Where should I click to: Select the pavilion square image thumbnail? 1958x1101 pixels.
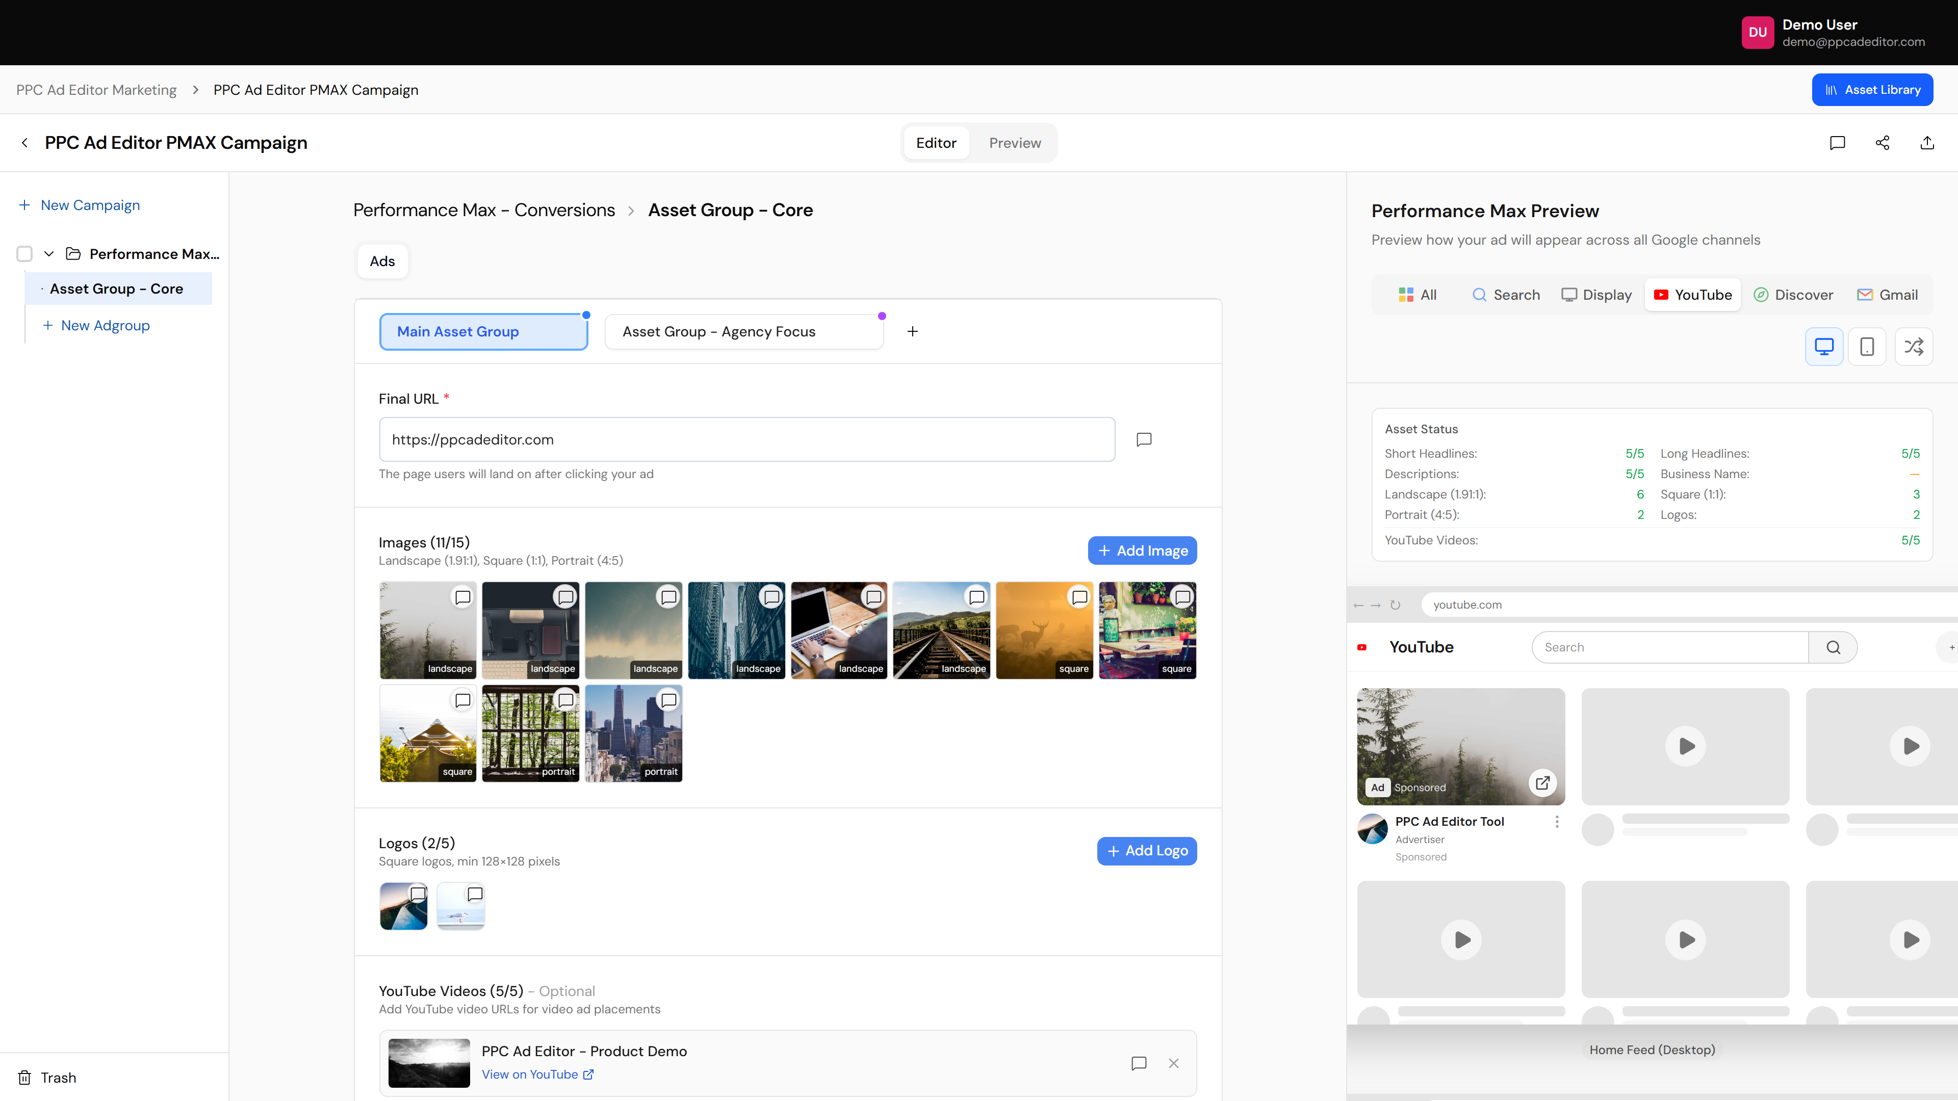(428, 733)
